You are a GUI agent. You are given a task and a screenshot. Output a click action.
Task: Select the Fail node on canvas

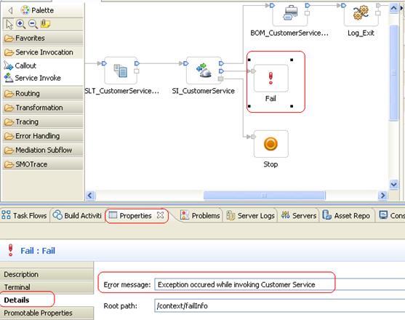click(271, 78)
